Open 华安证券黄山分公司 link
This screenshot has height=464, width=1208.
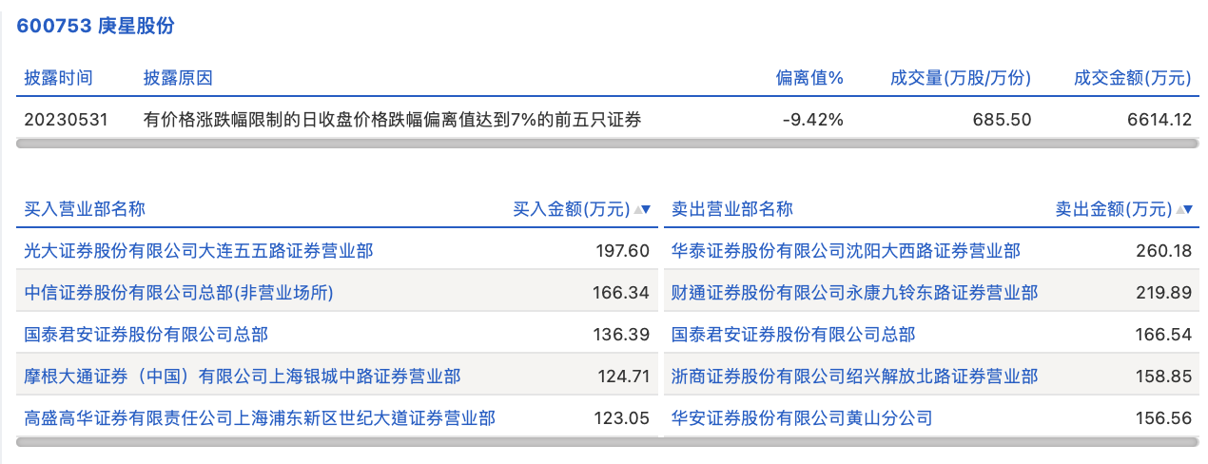click(802, 418)
